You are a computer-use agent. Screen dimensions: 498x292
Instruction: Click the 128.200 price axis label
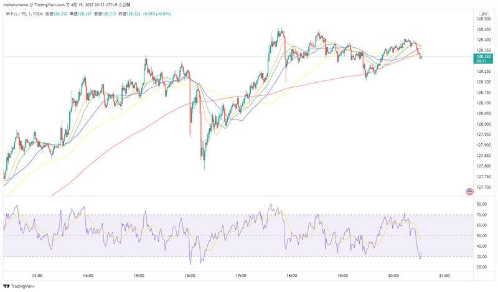click(484, 82)
